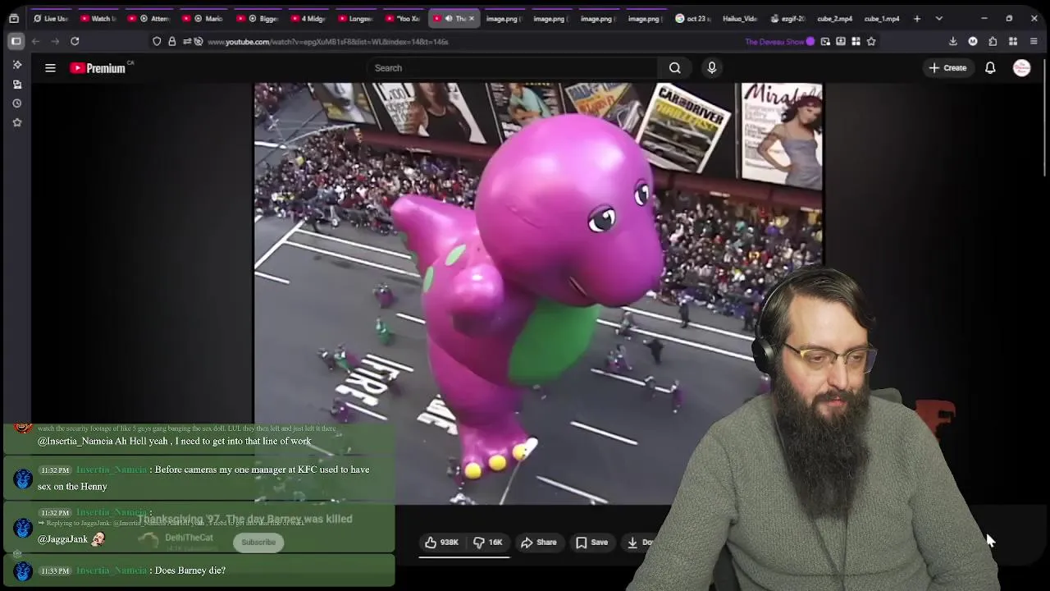This screenshot has height=591, width=1050.
Task: View the site security padlock info
Action: click(x=172, y=41)
